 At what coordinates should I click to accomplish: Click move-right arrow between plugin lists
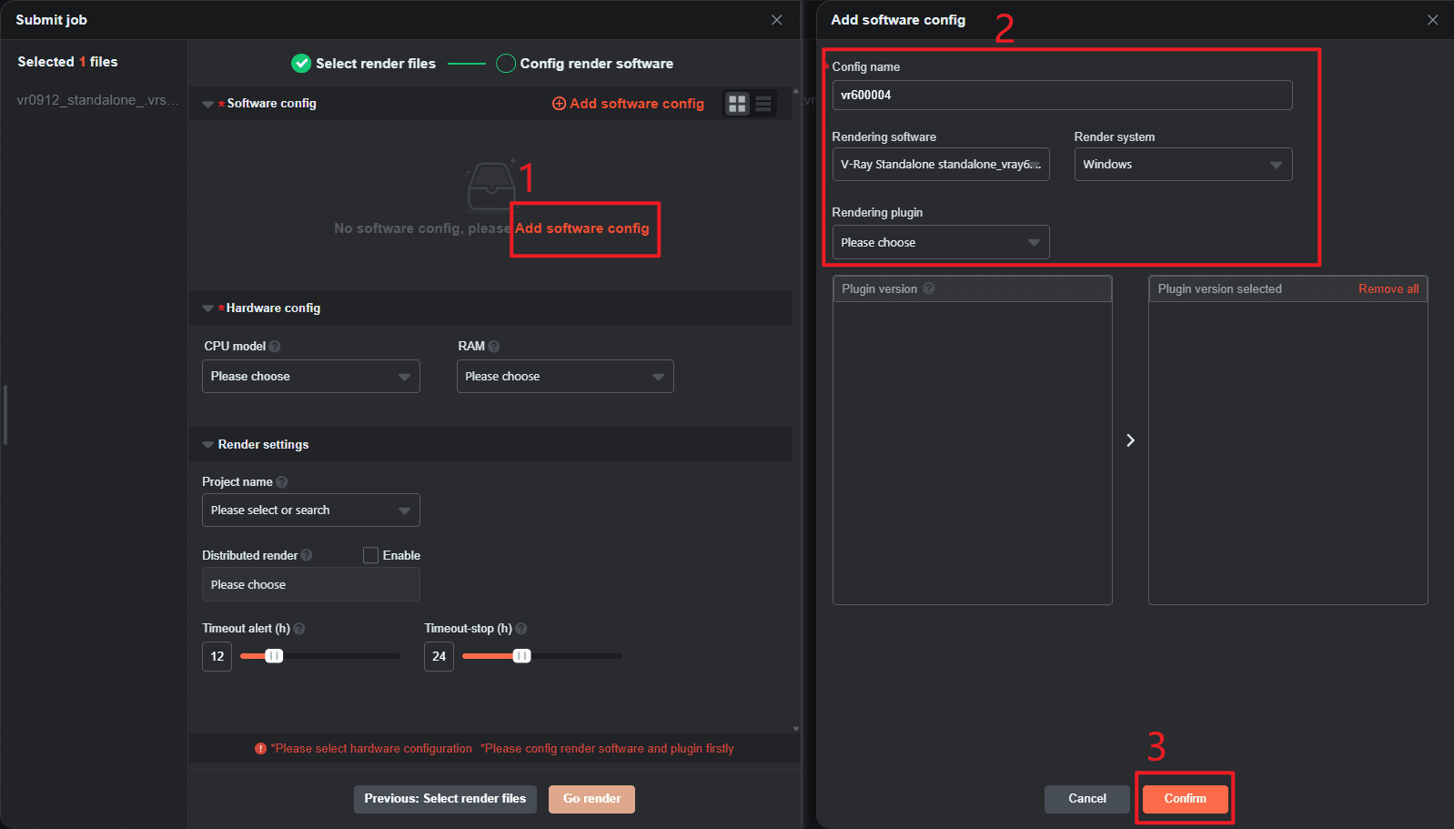tap(1130, 440)
